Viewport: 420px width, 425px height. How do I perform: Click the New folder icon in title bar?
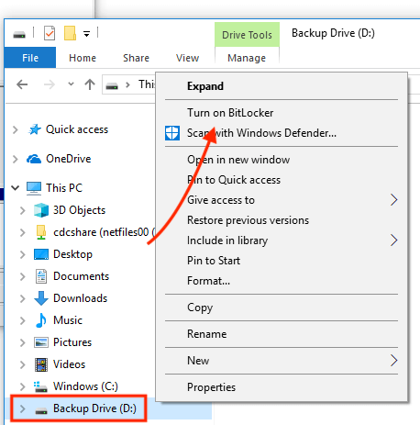coord(70,33)
